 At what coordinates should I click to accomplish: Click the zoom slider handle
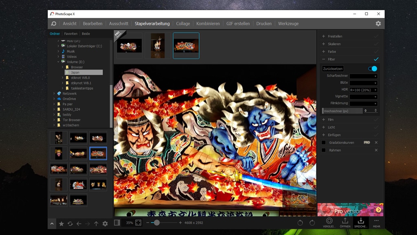click(x=157, y=223)
